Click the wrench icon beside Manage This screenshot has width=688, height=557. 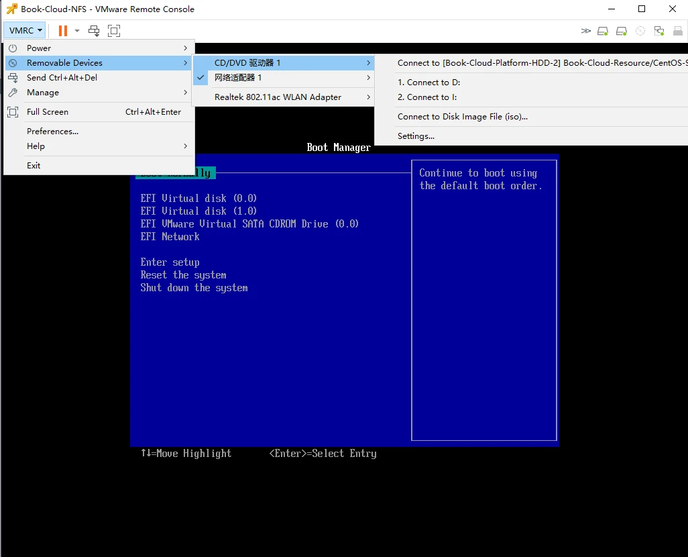click(x=13, y=93)
